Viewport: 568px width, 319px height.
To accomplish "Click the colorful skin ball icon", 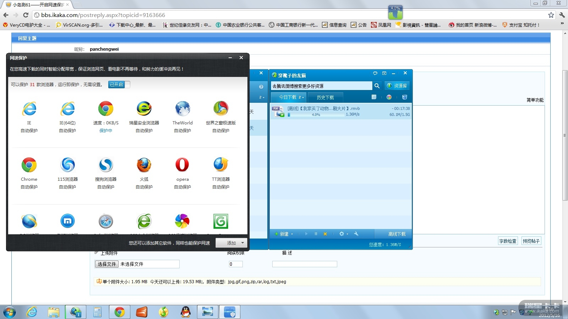I will (x=389, y=97).
